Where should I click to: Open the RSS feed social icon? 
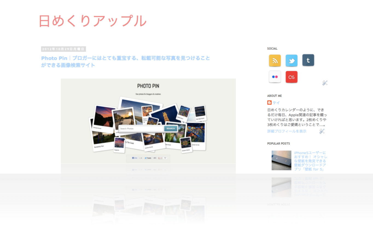pos(275,61)
